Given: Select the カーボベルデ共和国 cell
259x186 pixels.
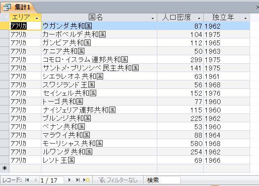Looking at the screenshot, I should pyautogui.click(x=99, y=35).
